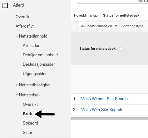This screenshot has width=148, height=138.
Task: Click the Status for nettstedsøk column header
Action: point(97,49)
